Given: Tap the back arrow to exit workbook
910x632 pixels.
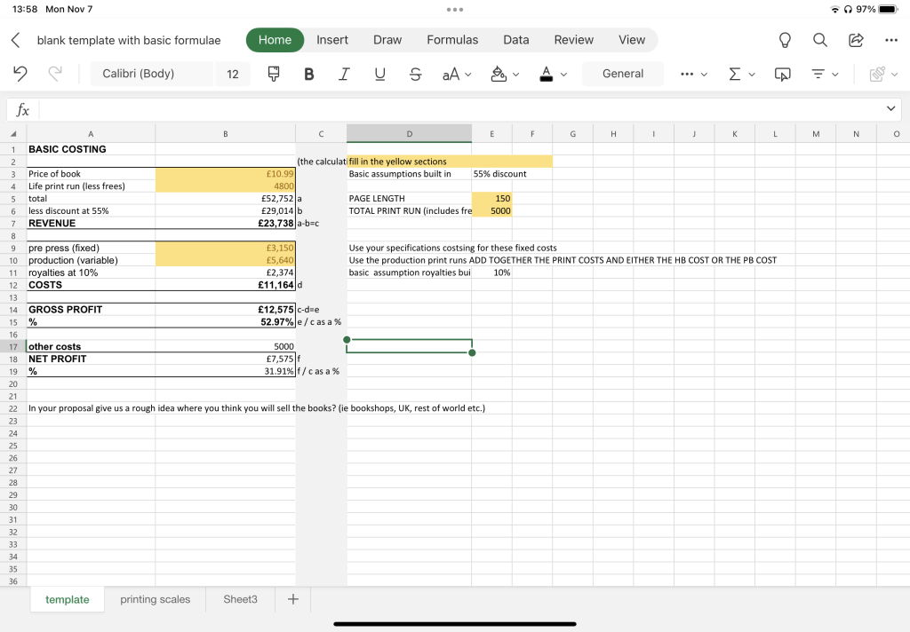Looking at the screenshot, I should [x=16, y=40].
